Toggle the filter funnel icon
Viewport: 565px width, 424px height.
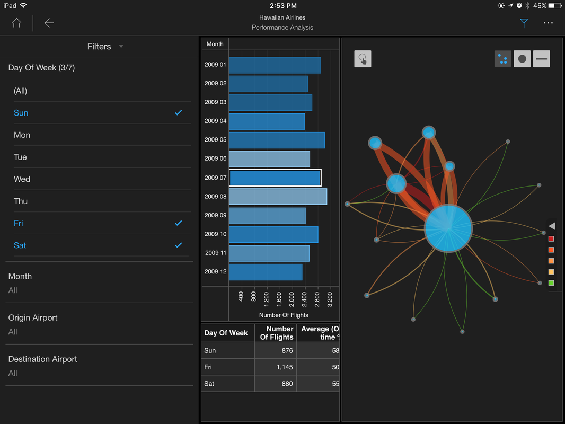524,23
